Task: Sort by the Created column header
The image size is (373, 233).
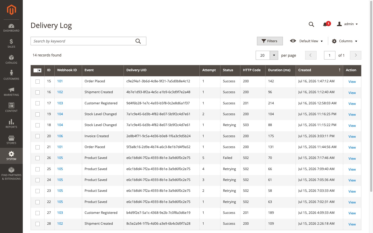Action: tap(319, 70)
